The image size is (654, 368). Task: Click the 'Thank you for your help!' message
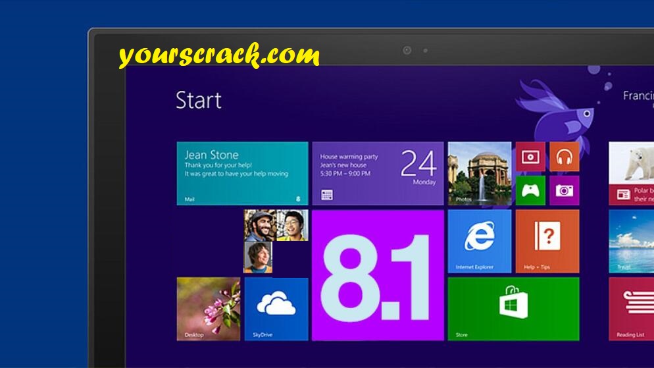[218, 165]
